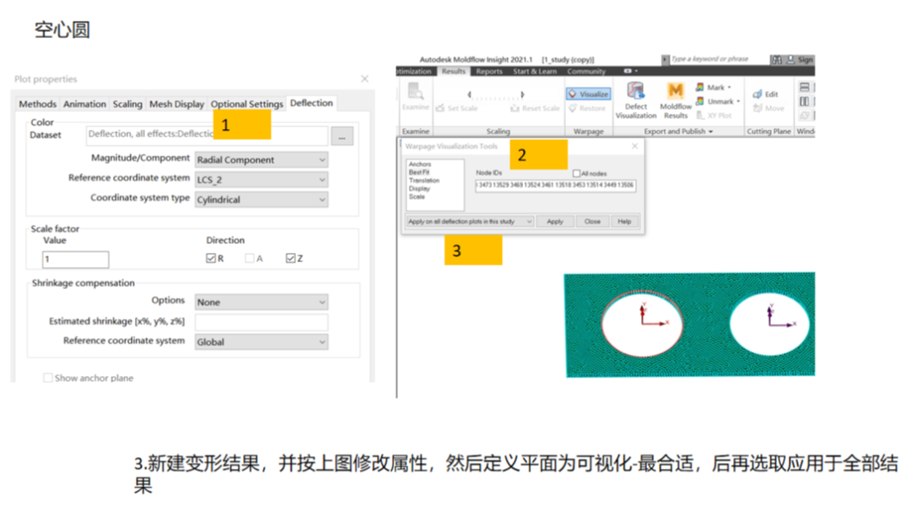The height and width of the screenshot is (505, 911).
Task: Open the Apply on all deflection plots dropdown
Action: tap(470, 221)
